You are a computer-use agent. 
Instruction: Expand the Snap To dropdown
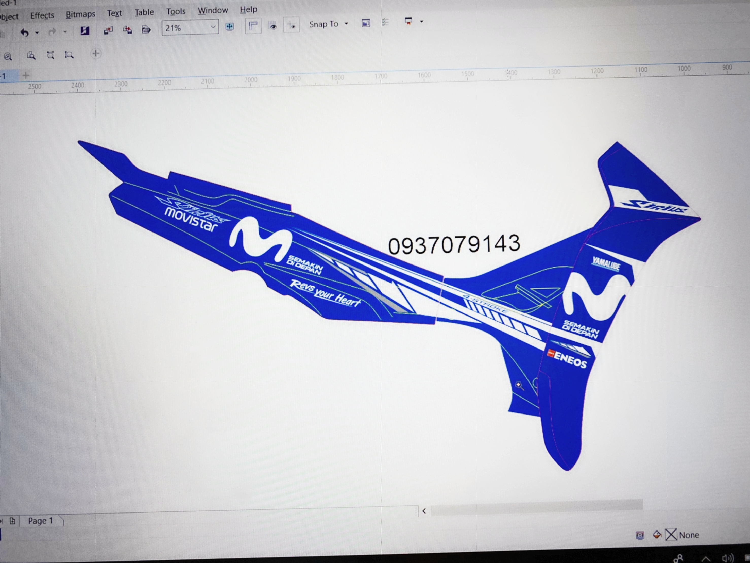pyautogui.click(x=346, y=24)
